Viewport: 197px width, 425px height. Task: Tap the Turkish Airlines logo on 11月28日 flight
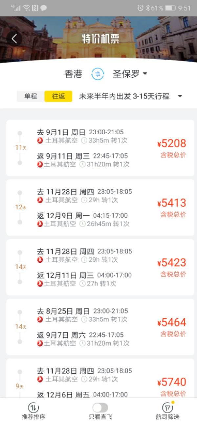pyautogui.click(x=40, y=199)
